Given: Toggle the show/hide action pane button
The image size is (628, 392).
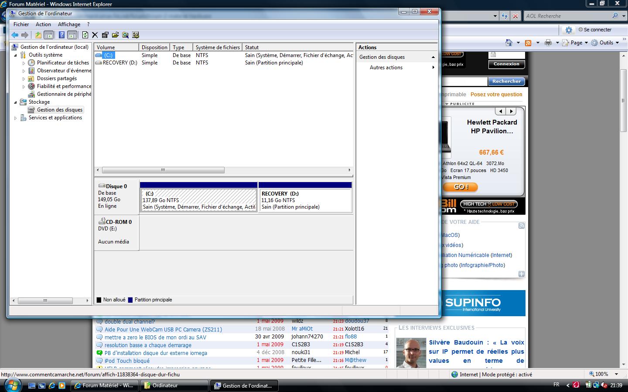Looking at the screenshot, I should pyautogui.click(x=72, y=35).
